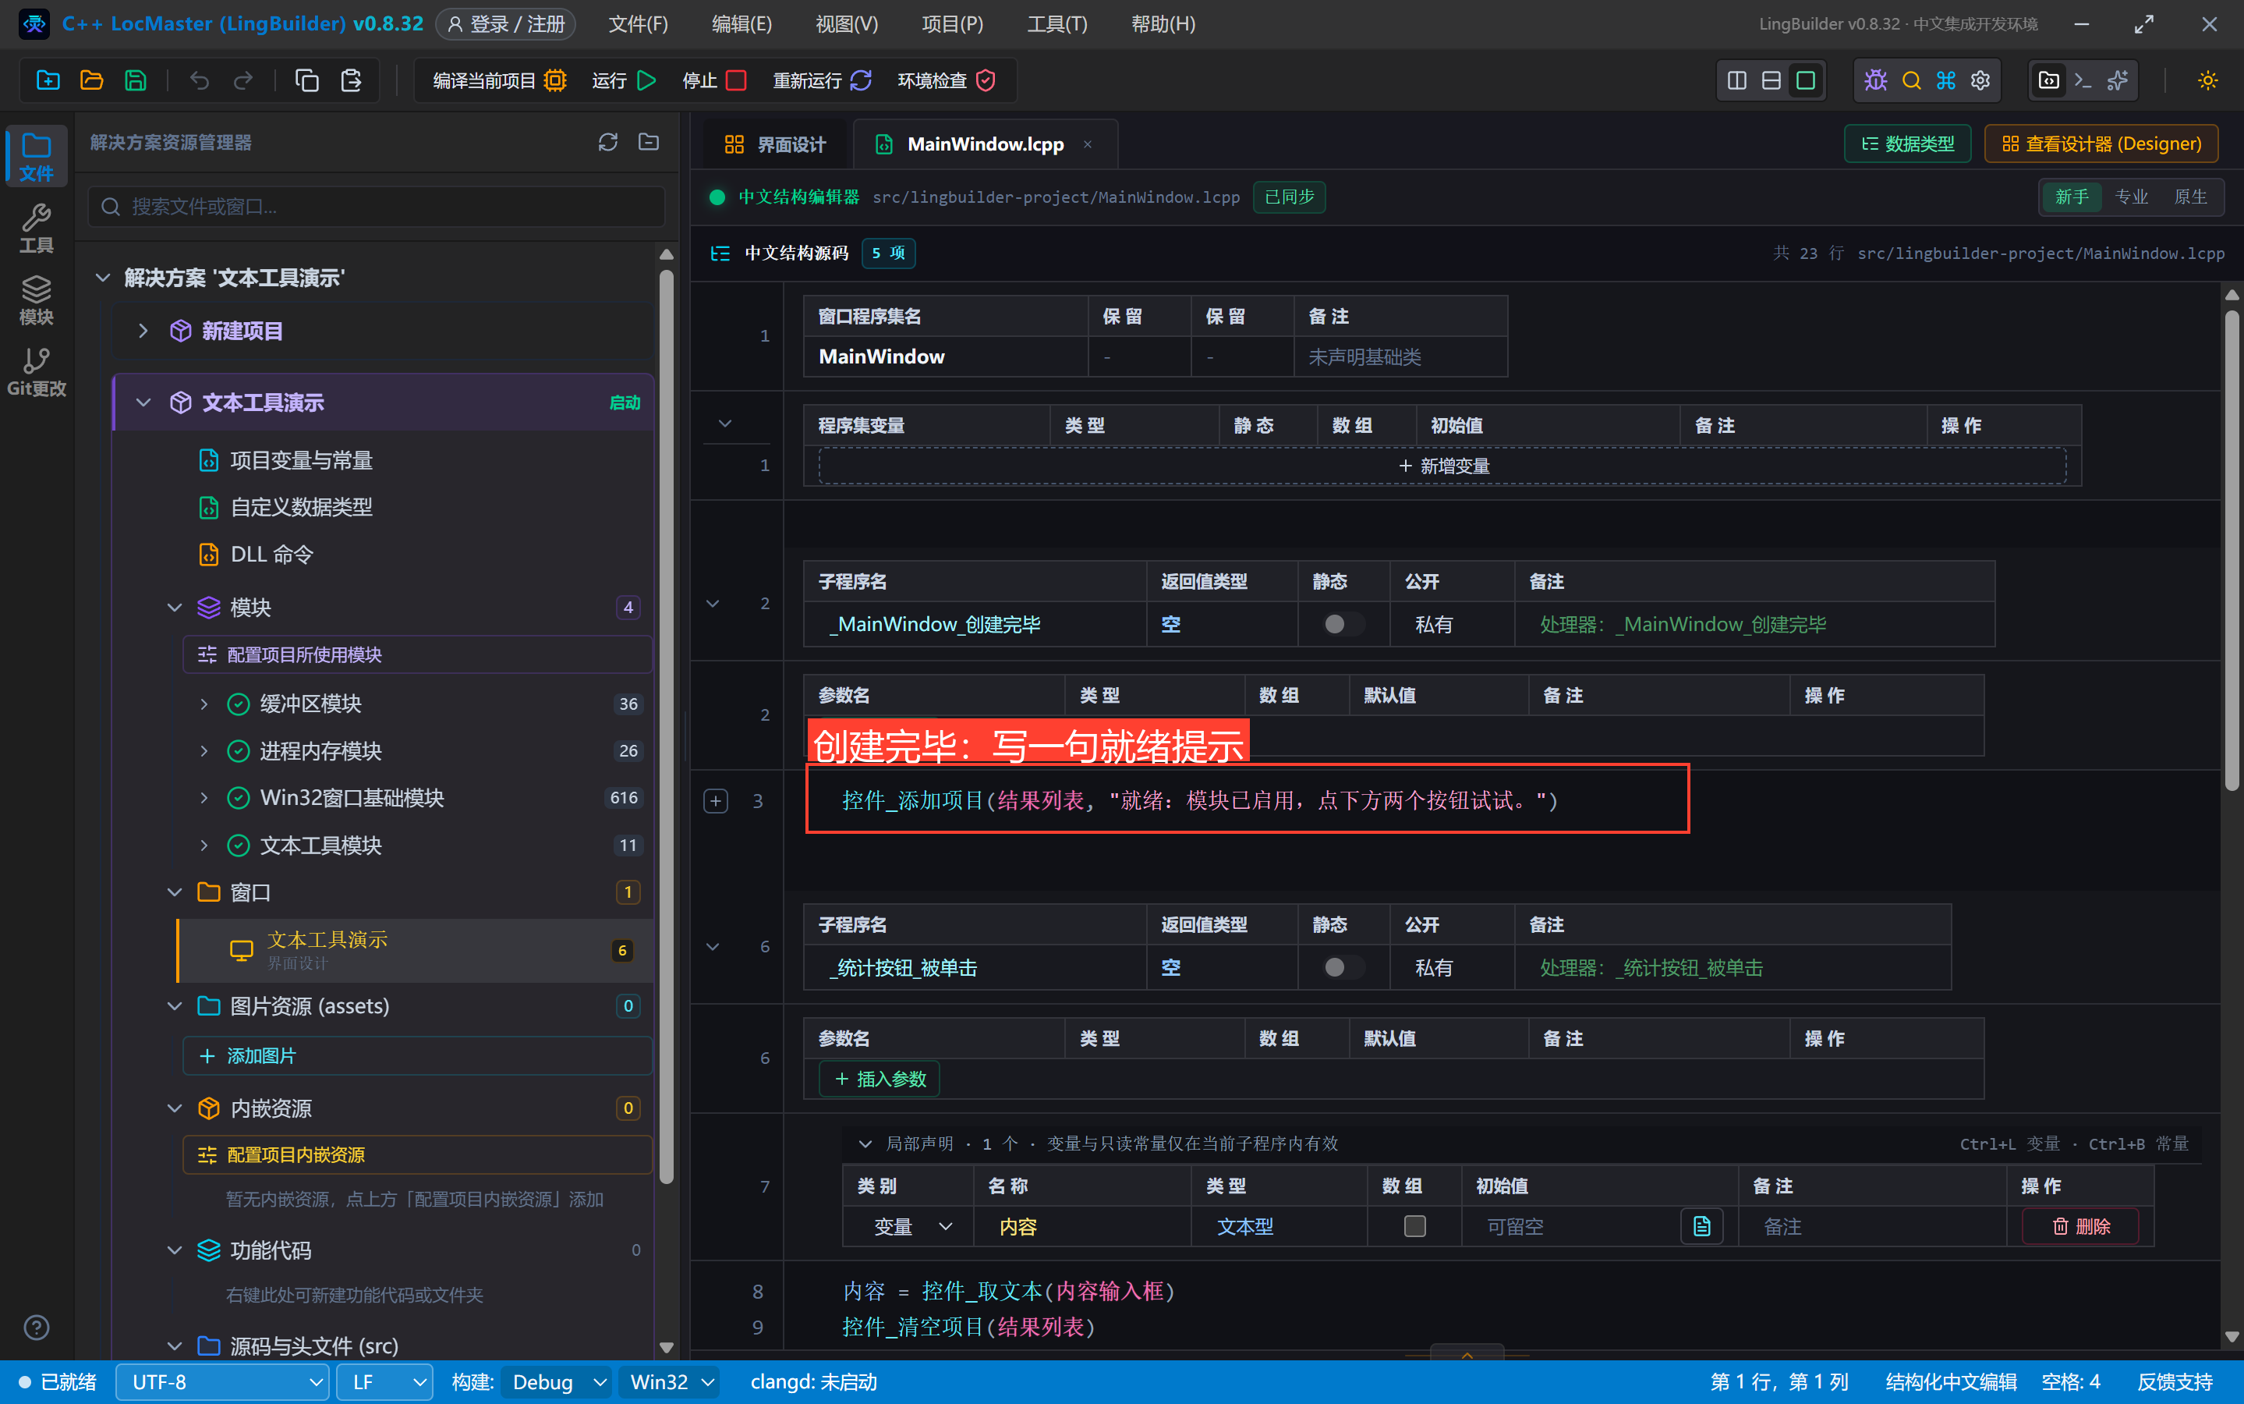Open the 模块 sidebar panel
2244x1404 pixels.
click(36, 301)
